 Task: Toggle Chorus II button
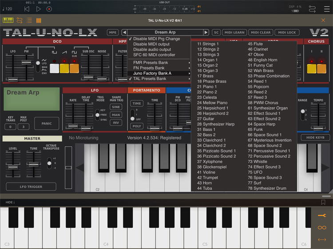pos(321,69)
